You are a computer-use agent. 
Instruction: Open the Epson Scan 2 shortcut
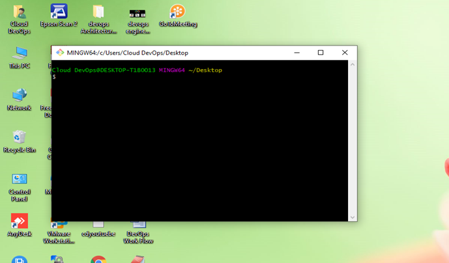pyautogui.click(x=59, y=12)
